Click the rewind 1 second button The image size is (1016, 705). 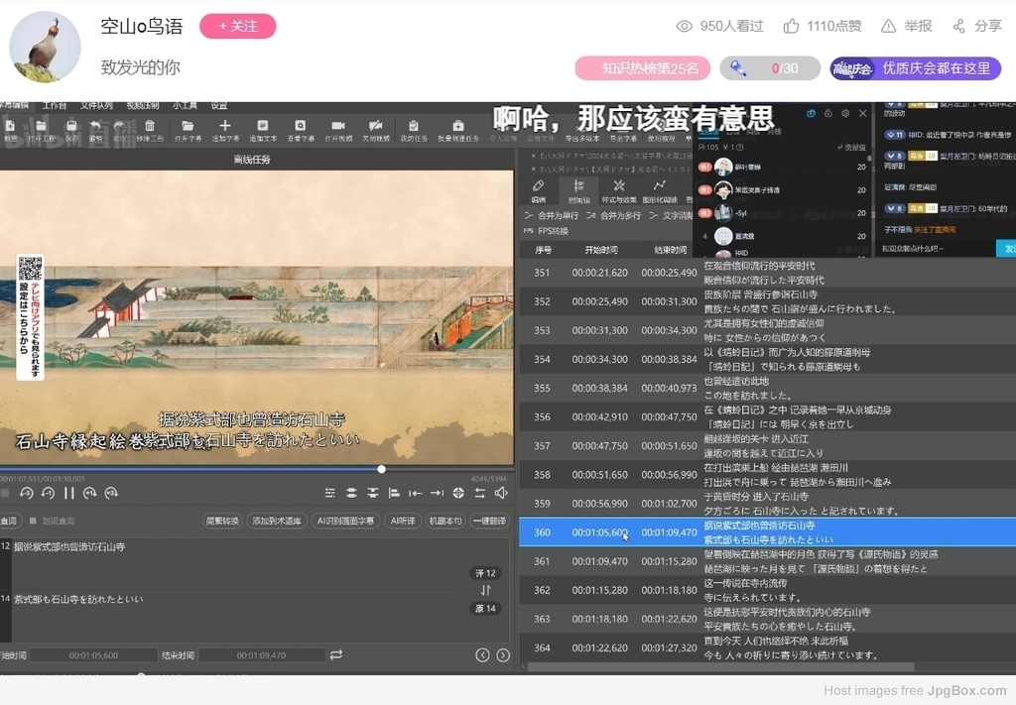click(48, 494)
